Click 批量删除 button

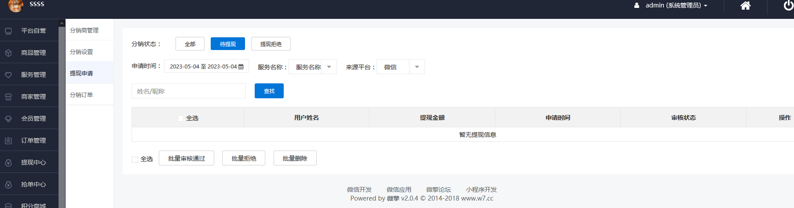click(295, 158)
